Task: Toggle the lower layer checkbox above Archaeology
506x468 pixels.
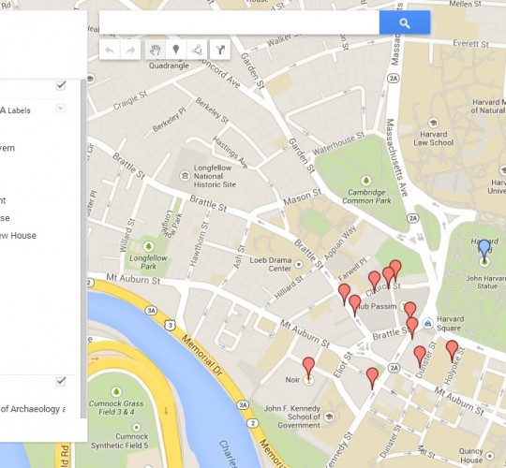Action: tap(61, 381)
